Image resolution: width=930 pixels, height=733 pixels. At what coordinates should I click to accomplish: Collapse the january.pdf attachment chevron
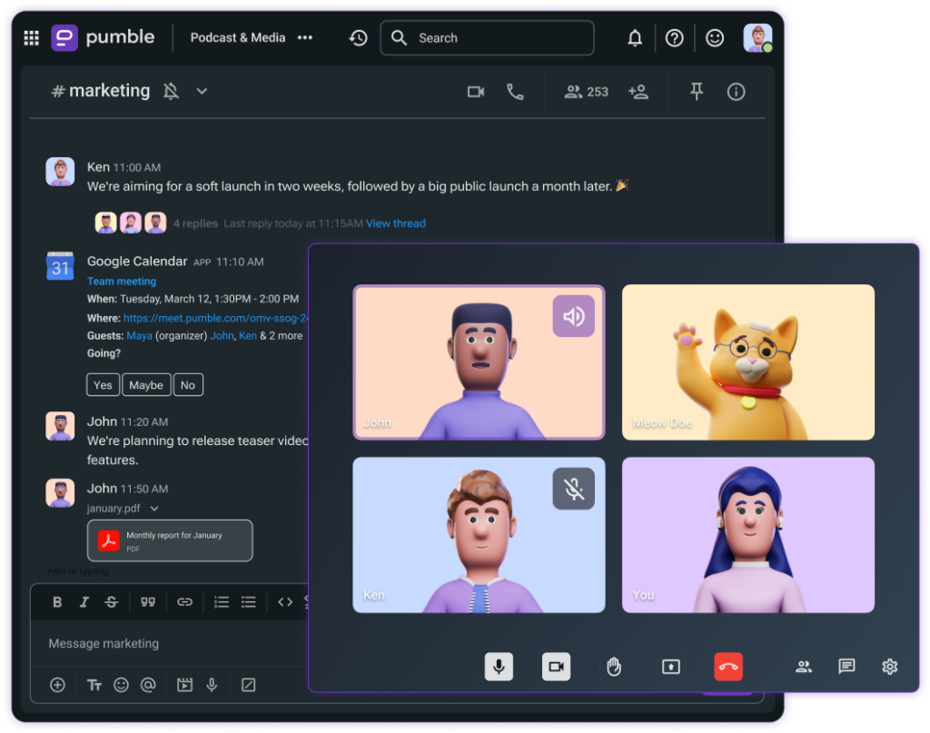click(154, 509)
